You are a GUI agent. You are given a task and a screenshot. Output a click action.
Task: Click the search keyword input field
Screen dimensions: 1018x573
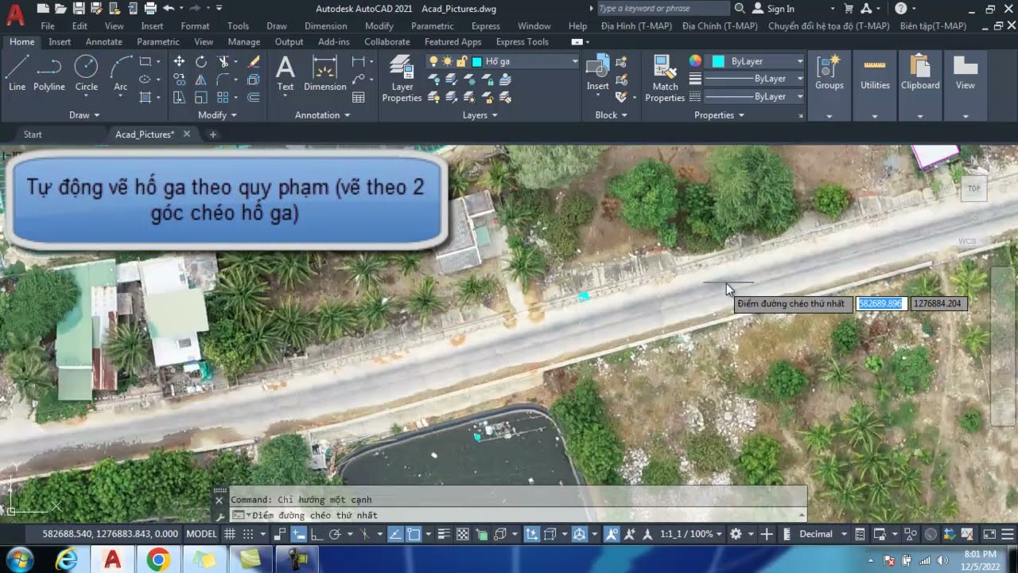tap(662, 9)
